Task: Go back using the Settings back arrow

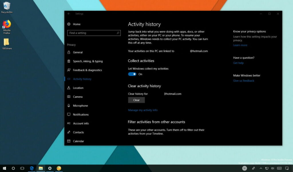Action: (69, 14)
